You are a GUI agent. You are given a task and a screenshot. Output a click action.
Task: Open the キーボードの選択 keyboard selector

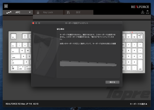pyautogui.click(x=139, y=104)
